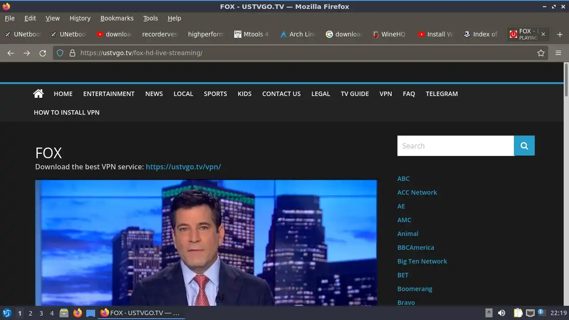Screen dimensions: 569x320
Task: Go back using the browser back arrow
Action: click(x=11, y=53)
